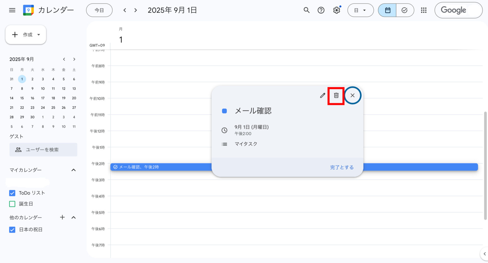
Task: Disable the 日本の祝日 calendar
Action: coord(12,230)
